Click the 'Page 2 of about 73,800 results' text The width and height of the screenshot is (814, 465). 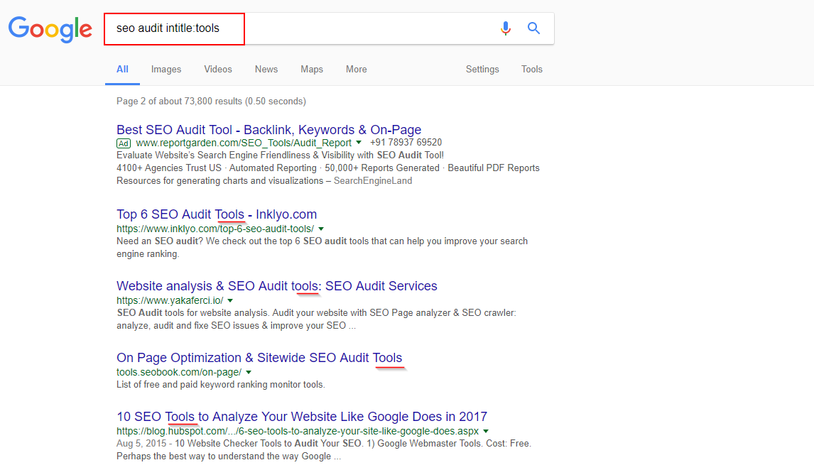(x=211, y=102)
